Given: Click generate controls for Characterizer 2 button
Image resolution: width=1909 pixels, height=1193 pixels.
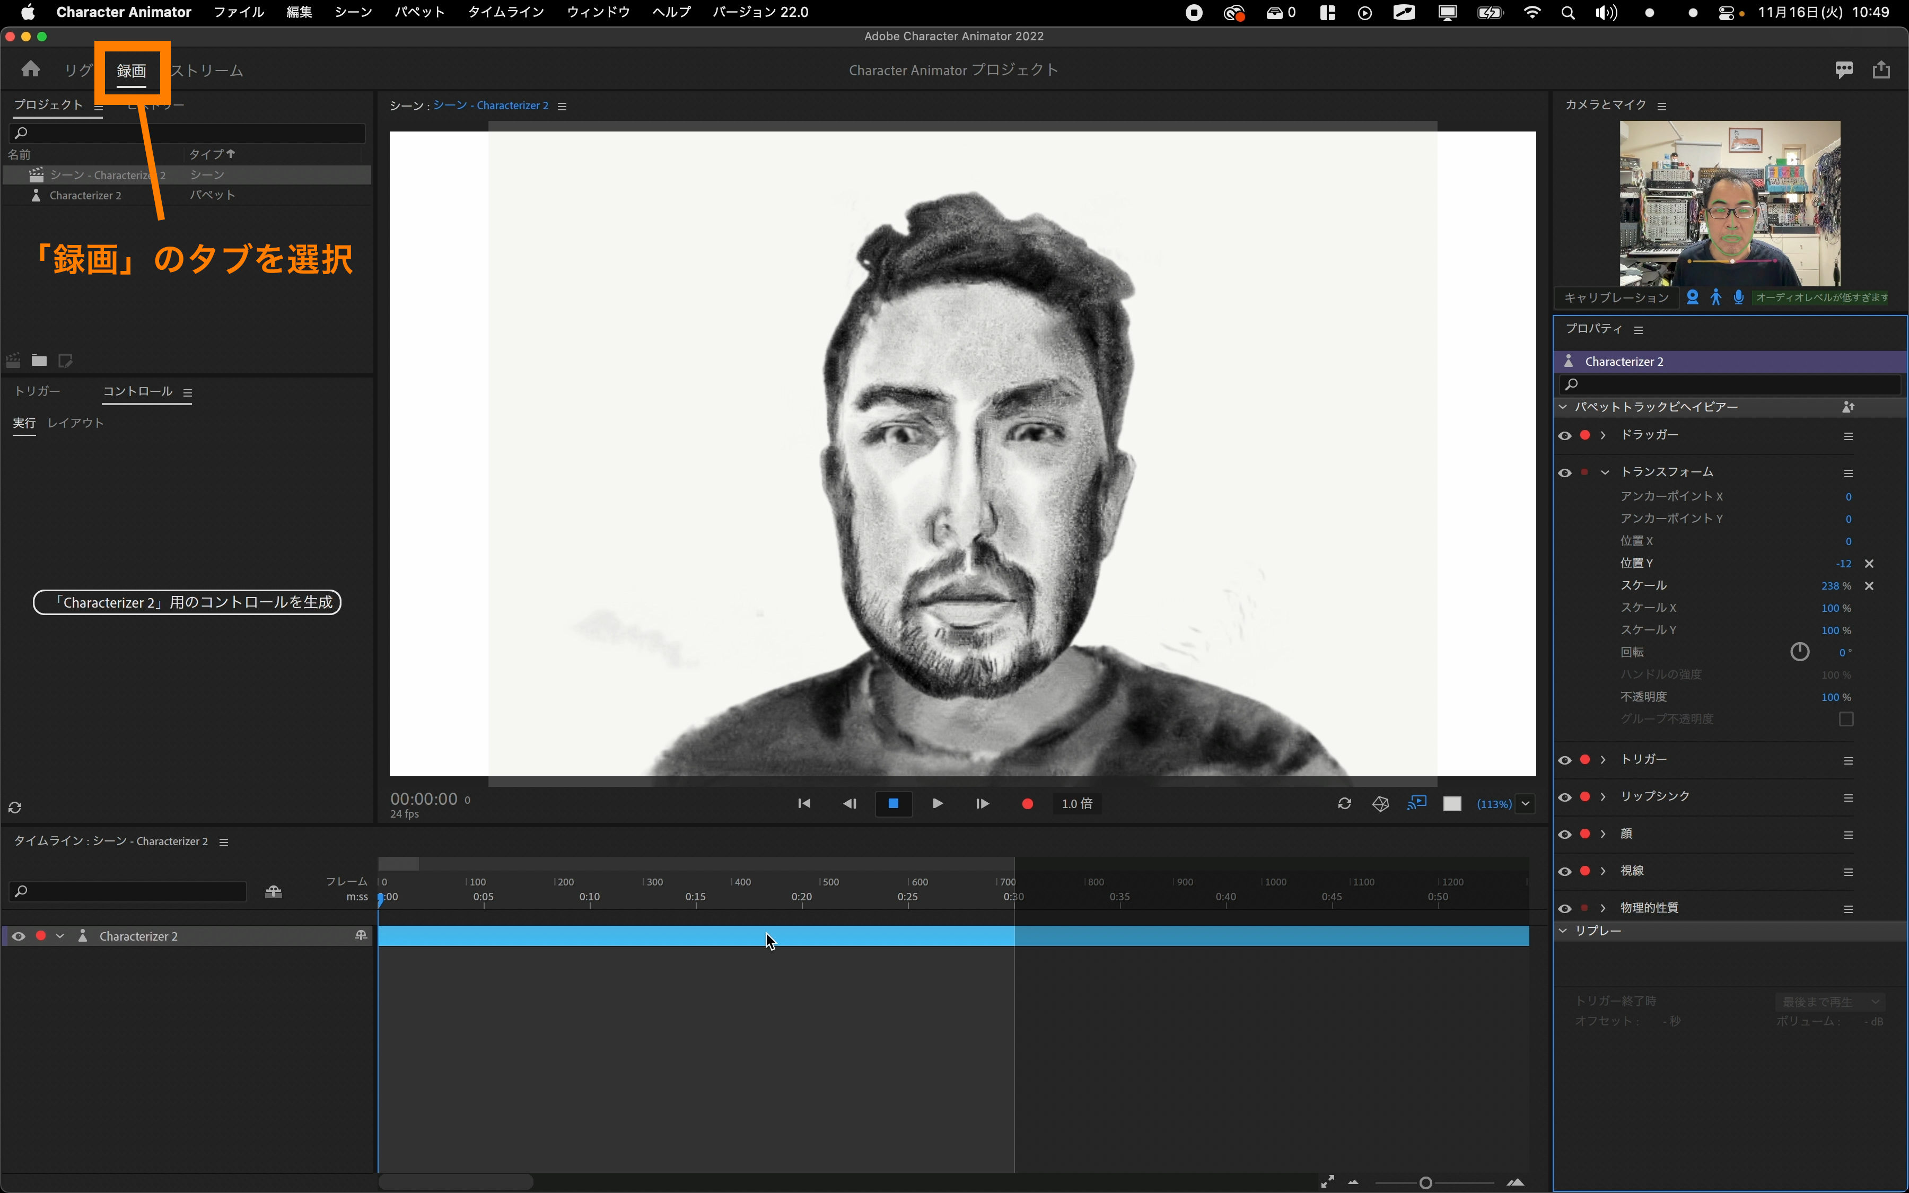Looking at the screenshot, I should (x=187, y=602).
